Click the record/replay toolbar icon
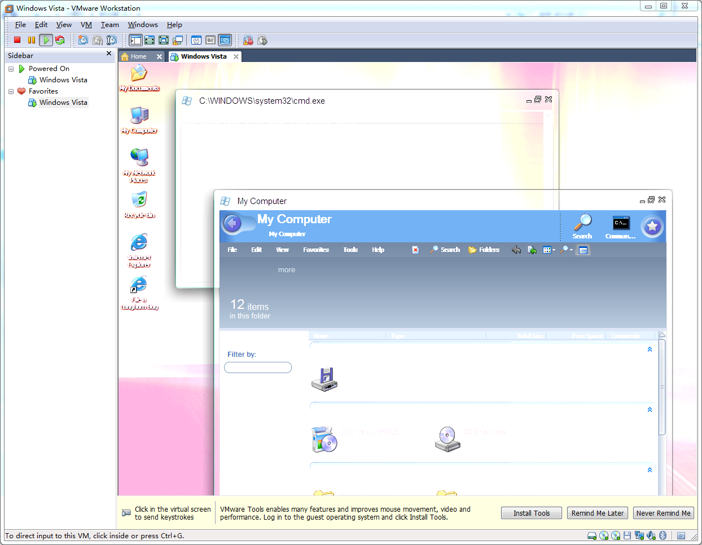Screen dimensions: 702x545 pos(262,40)
